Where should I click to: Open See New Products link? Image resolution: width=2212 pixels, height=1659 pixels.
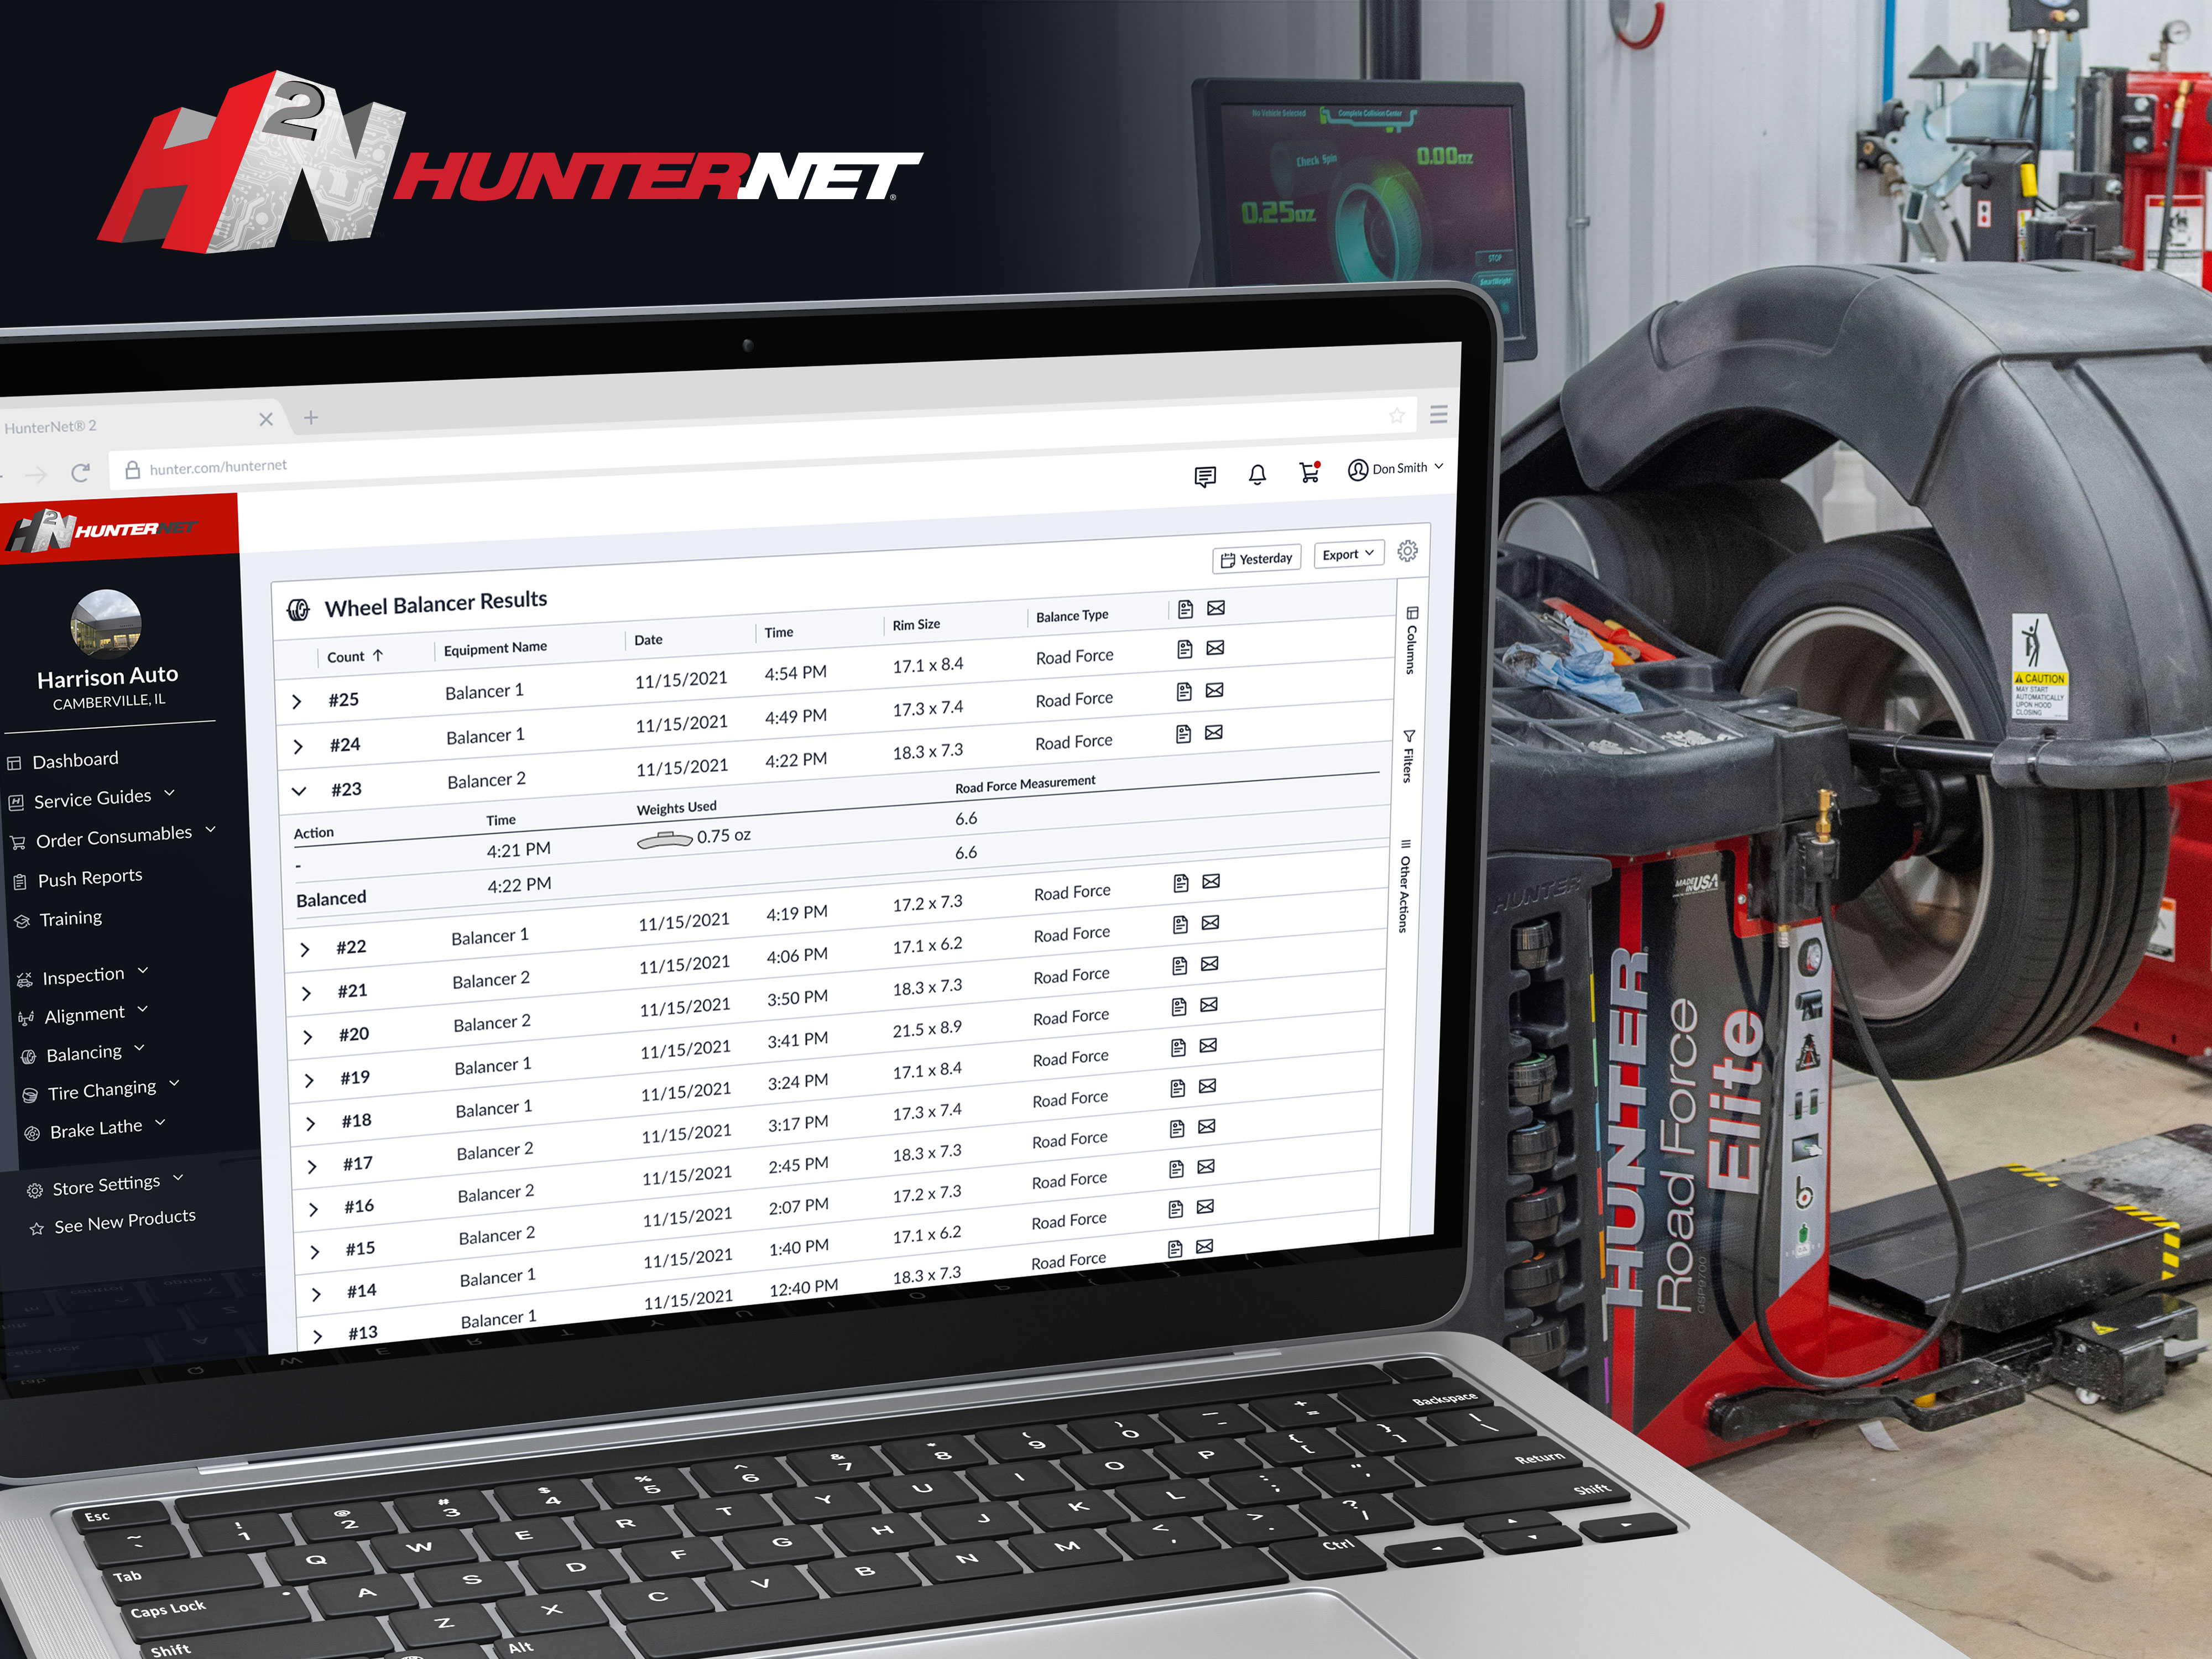[113, 1222]
